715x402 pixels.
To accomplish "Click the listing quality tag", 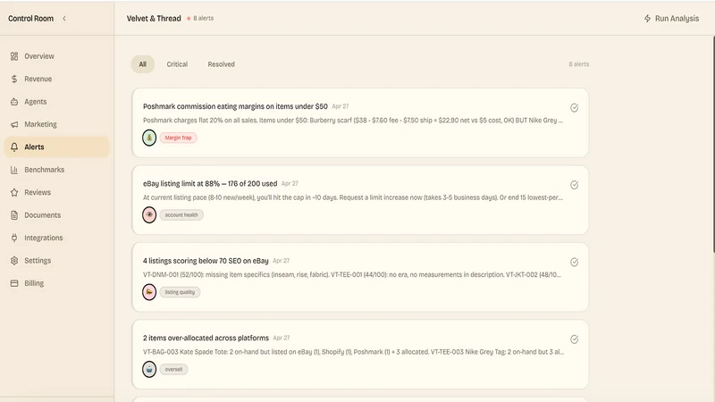I will click(x=180, y=292).
